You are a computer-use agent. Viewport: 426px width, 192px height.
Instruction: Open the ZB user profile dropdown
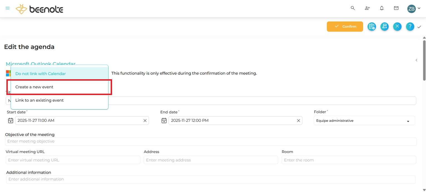[413, 9]
